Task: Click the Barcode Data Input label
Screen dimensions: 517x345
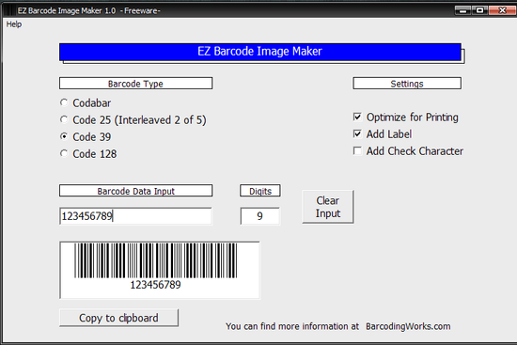Action: tap(135, 191)
